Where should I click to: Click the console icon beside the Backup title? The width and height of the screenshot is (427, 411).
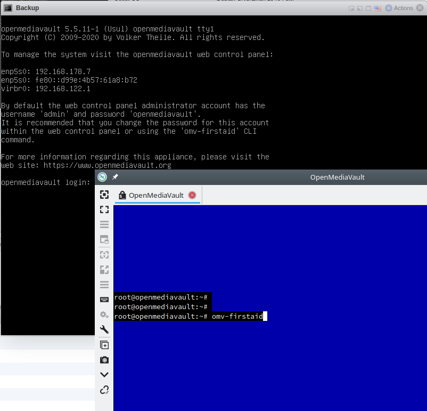click(8, 8)
